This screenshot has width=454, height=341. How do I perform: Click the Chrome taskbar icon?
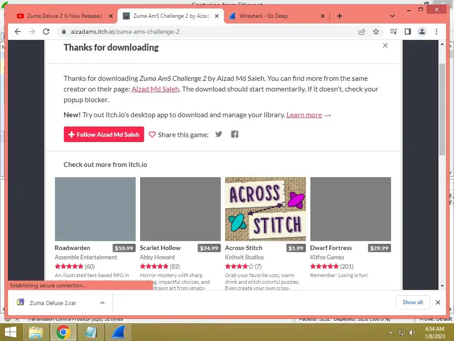63,332
